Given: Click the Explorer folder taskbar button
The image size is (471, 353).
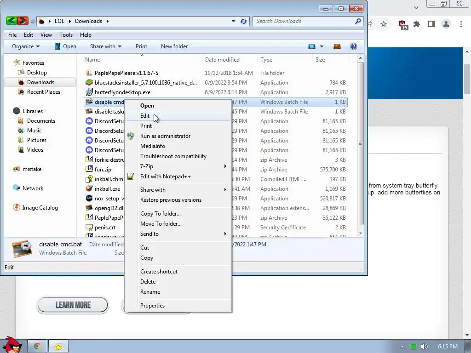Looking at the screenshot, I should (58, 347).
